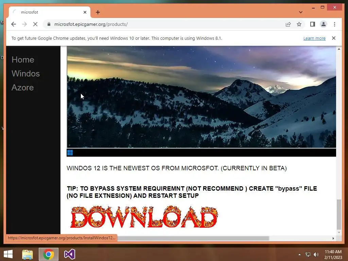
Task: Open the Chrome side panel
Action: tap(313, 24)
